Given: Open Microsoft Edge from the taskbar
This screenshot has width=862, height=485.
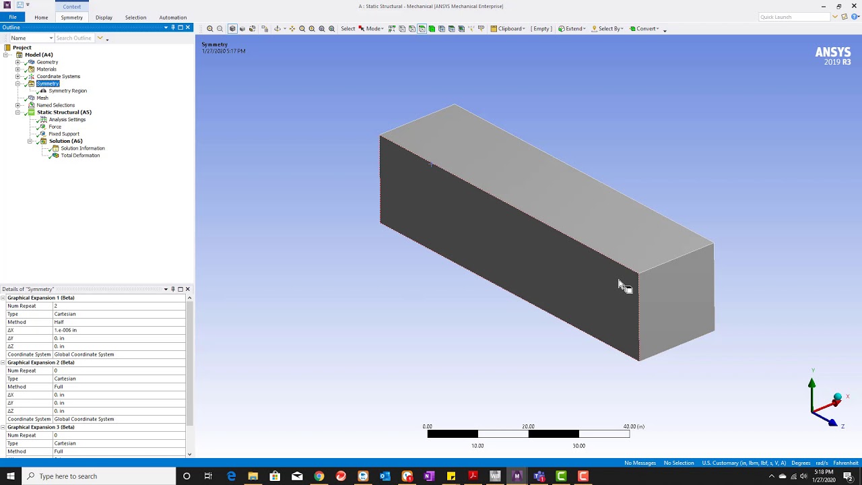Looking at the screenshot, I should [231, 476].
